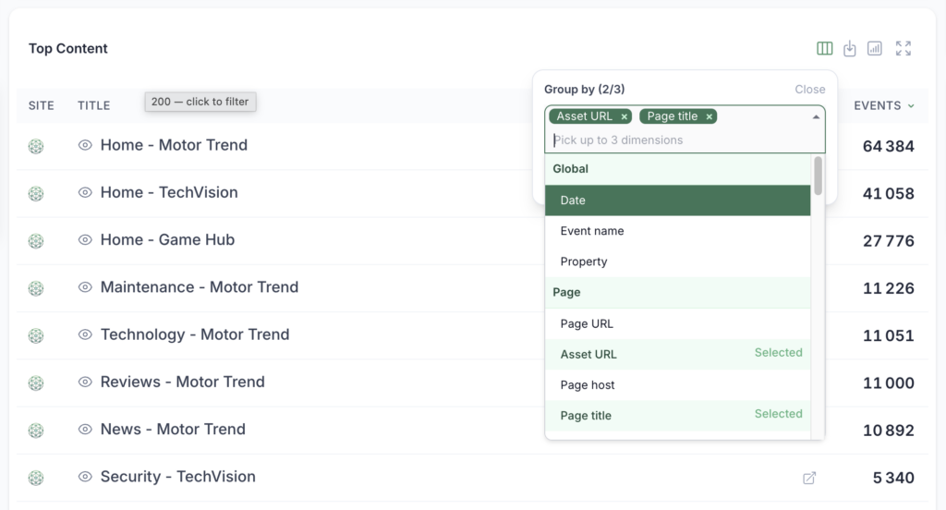Toggle eye icon for Home - Game Hub
The height and width of the screenshot is (510, 946).
click(85, 239)
